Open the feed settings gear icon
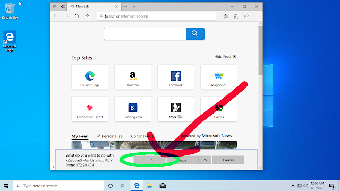Screen dimensions: 340x191 (235, 57)
